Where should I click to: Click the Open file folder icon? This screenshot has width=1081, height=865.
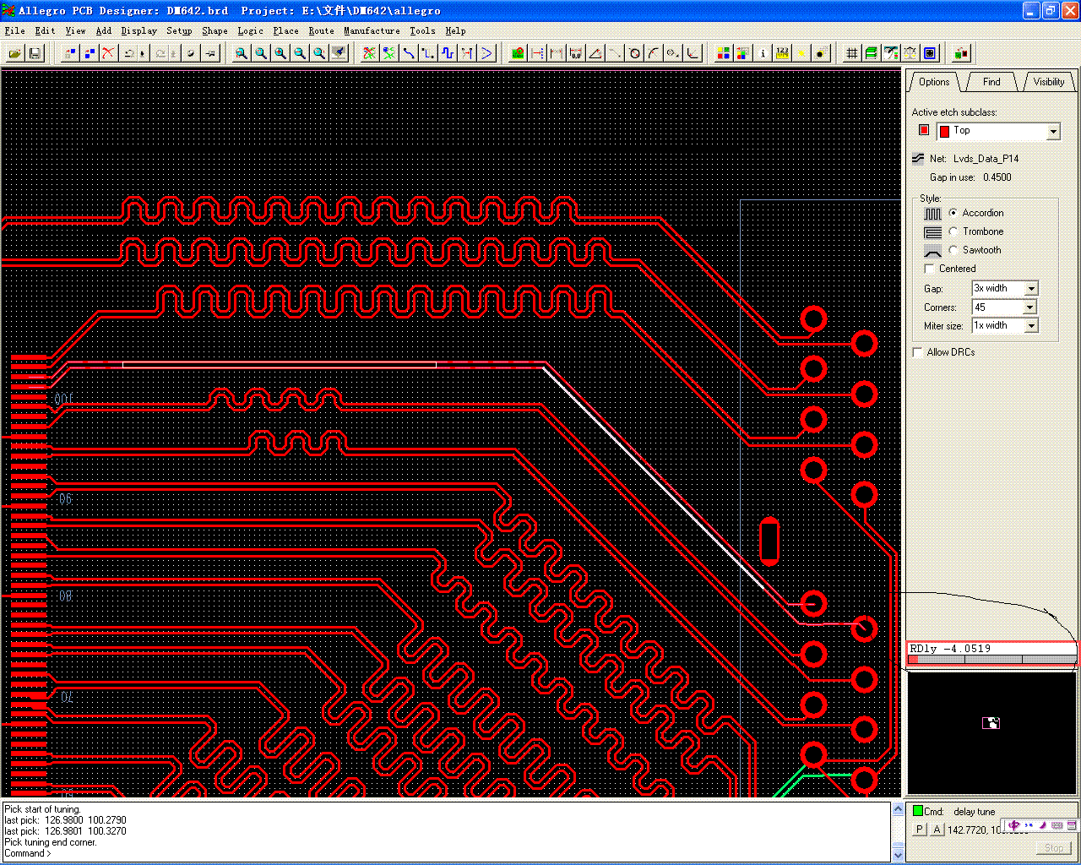(x=15, y=53)
